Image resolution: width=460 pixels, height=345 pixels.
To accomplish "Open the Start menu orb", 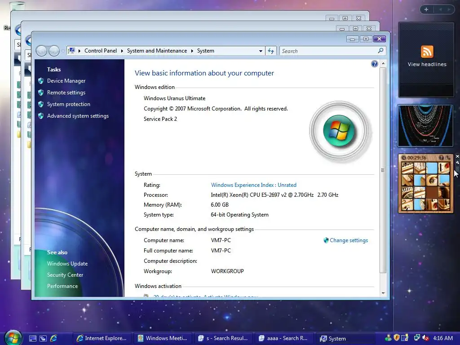I will coord(13,338).
